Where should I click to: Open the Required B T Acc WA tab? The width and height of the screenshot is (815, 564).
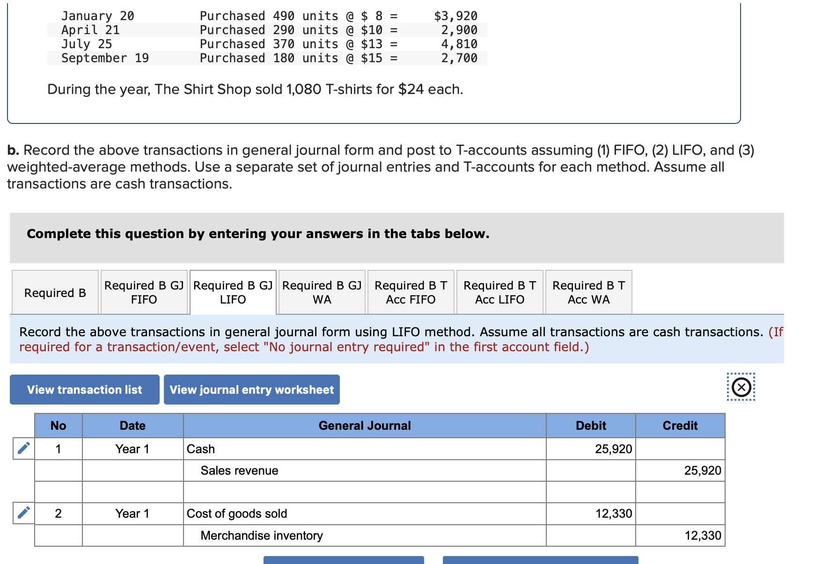pyautogui.click(x=588, y=292)
